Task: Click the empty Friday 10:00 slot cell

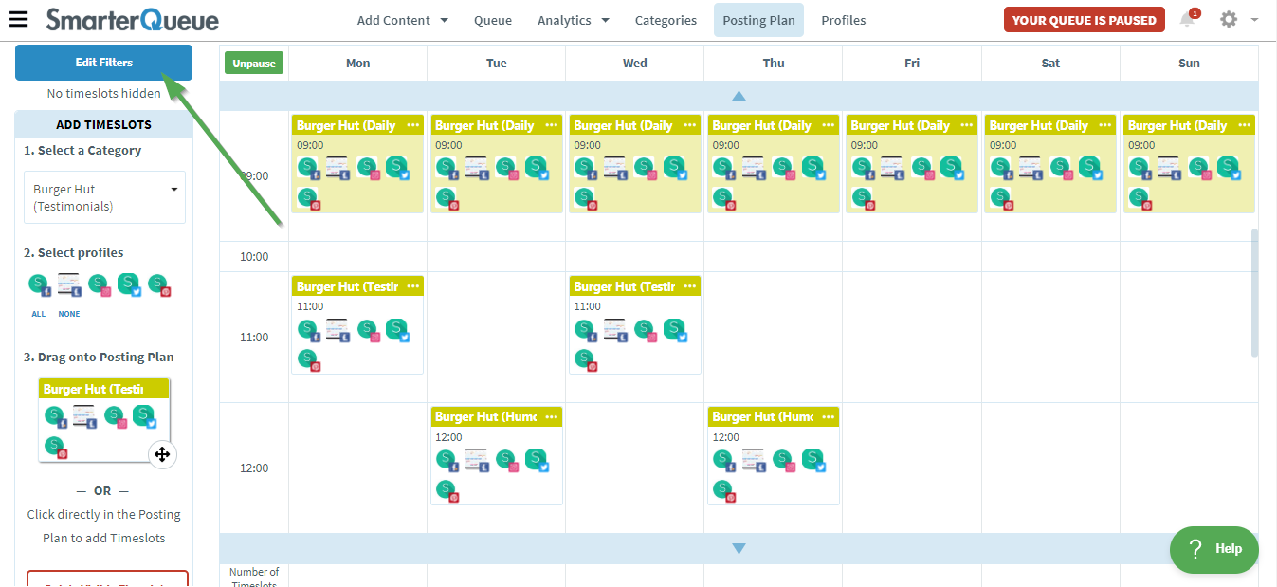Action: click(912, 256)
